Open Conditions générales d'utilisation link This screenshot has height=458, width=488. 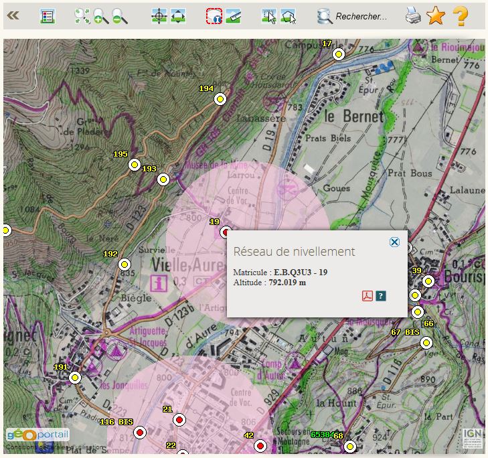click(54, 447)
